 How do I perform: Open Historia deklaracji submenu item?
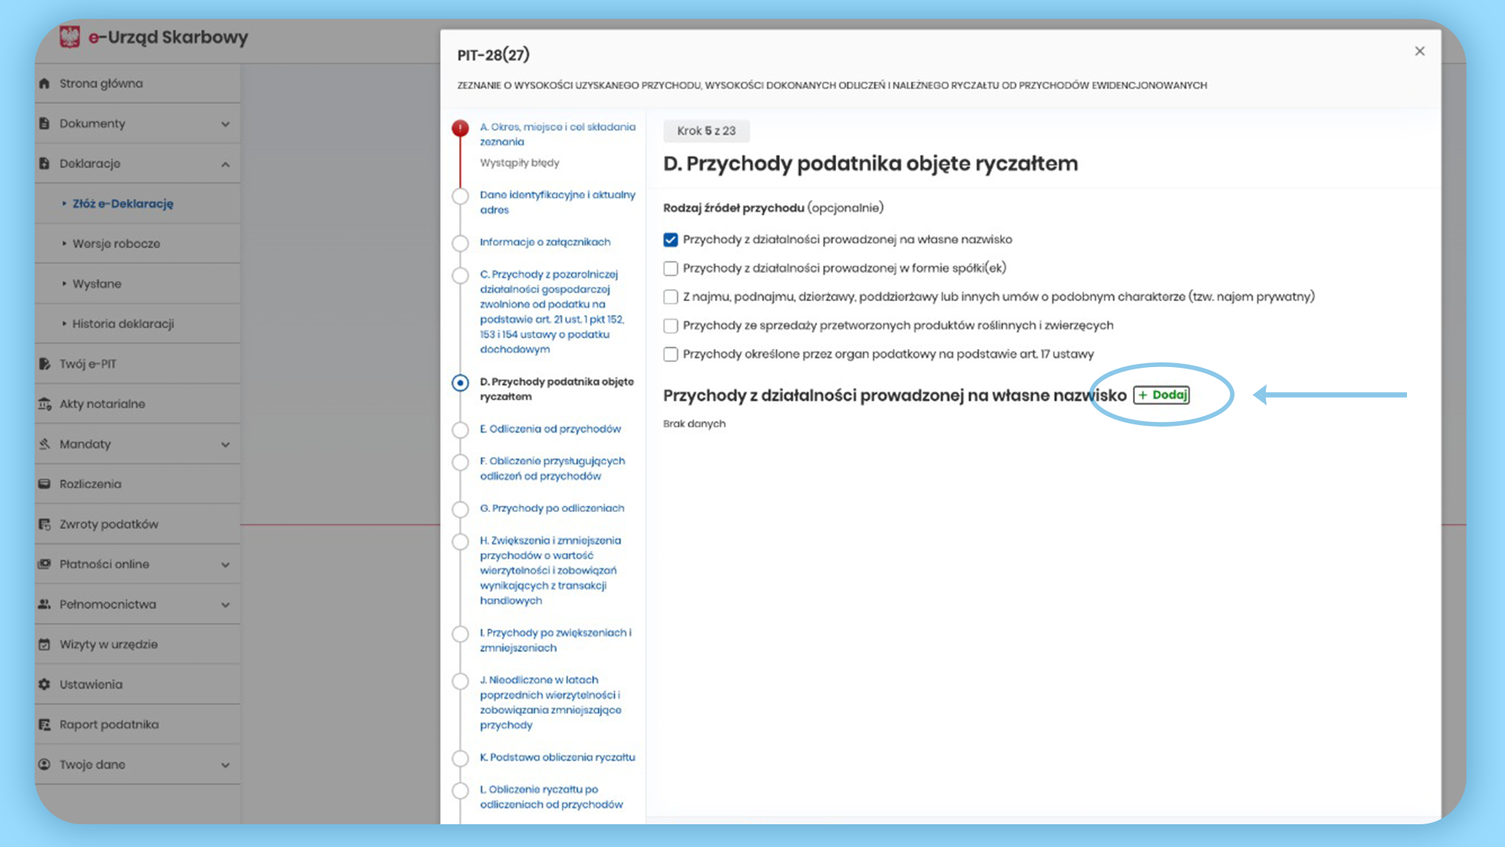123,324
